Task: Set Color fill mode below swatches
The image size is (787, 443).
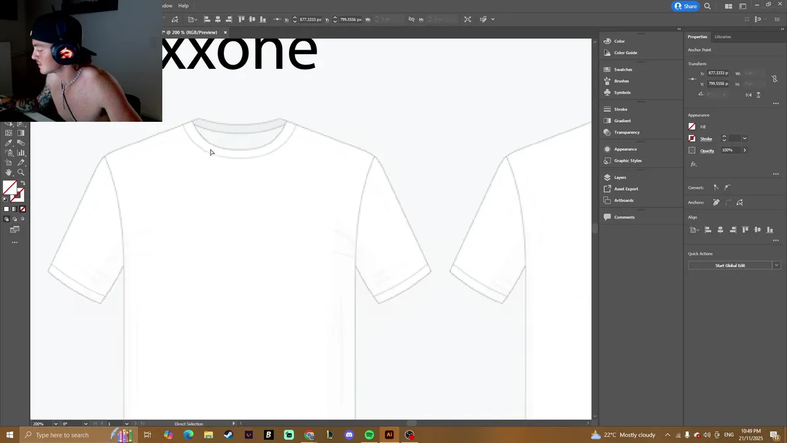Action: [7, 209]
